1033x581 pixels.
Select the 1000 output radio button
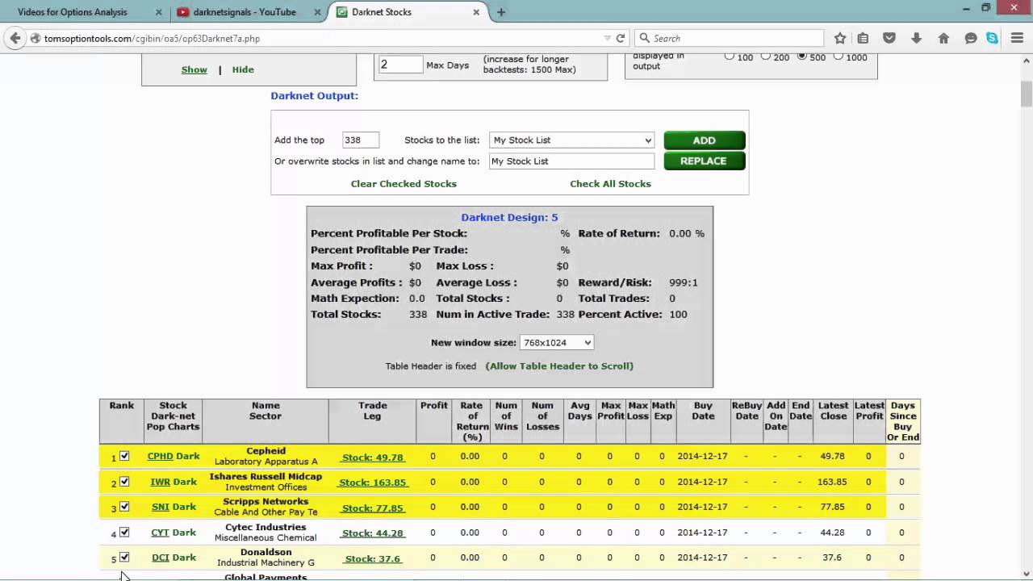click(x=839, y=56)
